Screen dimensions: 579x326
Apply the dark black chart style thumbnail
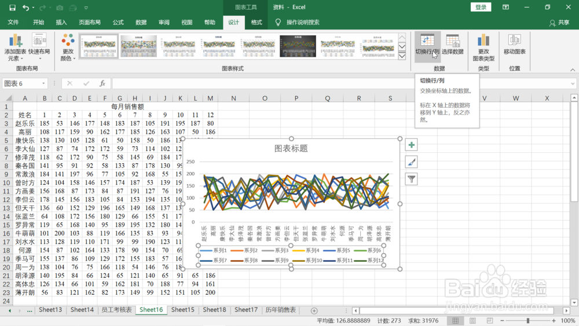tap(298, 46)
